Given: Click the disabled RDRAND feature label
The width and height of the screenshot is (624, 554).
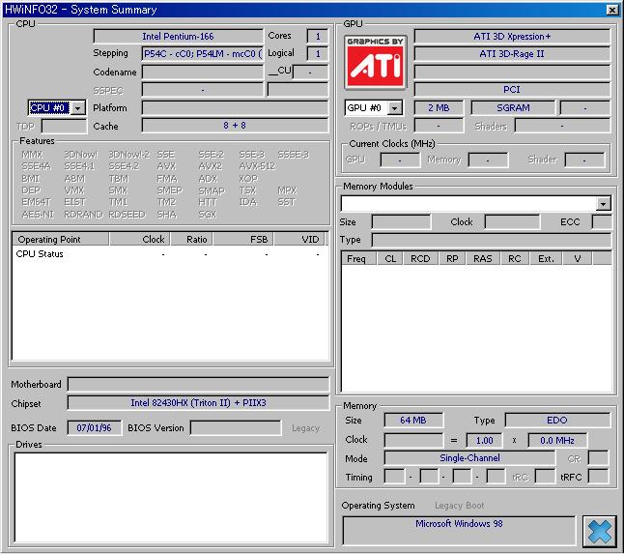Looking at the screenshot, I should (x=83, y=215).
